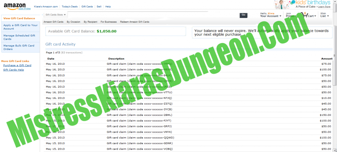Screen dimensions: 337x152
Task: Click the claim row ending in 7FYQ
Action: [189, 64]
